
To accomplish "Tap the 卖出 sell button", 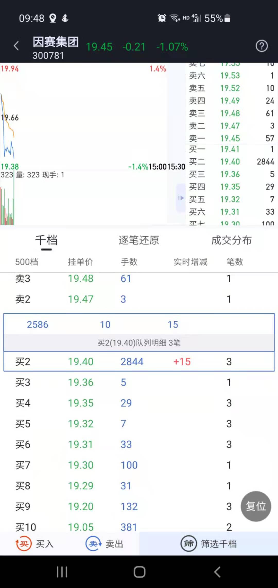I will pyautogui.click(x=104, y=544).
